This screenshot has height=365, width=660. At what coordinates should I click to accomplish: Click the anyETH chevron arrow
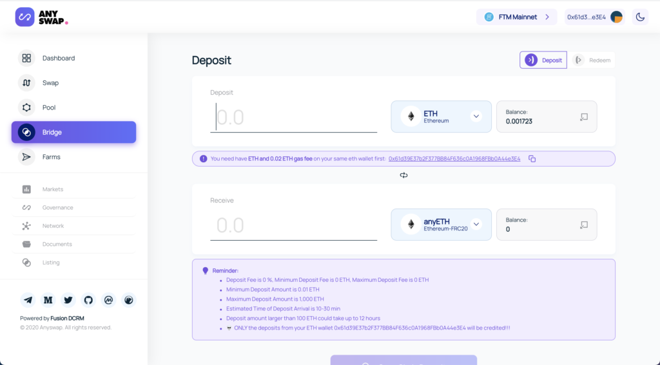[x=476, y=224]
